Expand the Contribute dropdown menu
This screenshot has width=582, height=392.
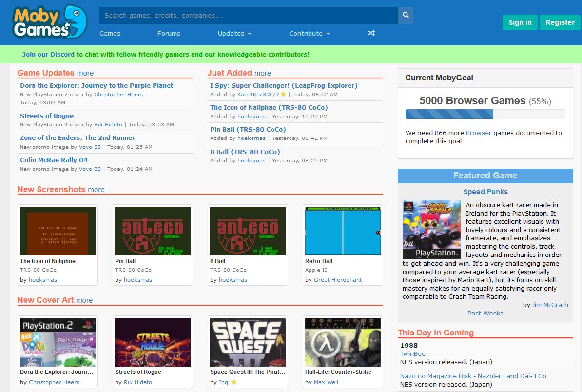309,33
